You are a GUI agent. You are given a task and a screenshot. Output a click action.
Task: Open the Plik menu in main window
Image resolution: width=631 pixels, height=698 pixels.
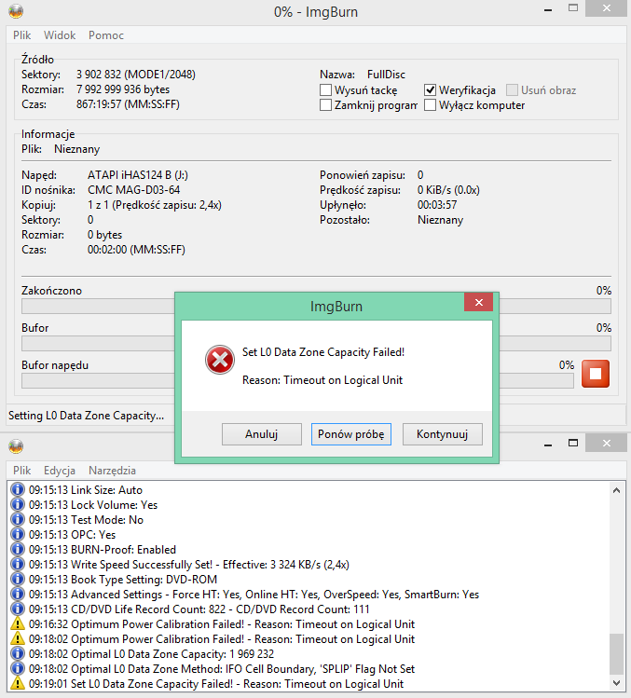tap(21, 35)
